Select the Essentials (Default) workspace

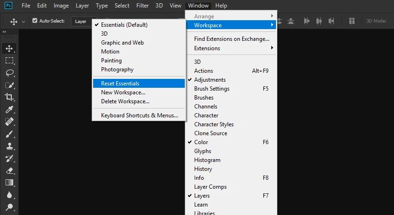pos(139,25)
